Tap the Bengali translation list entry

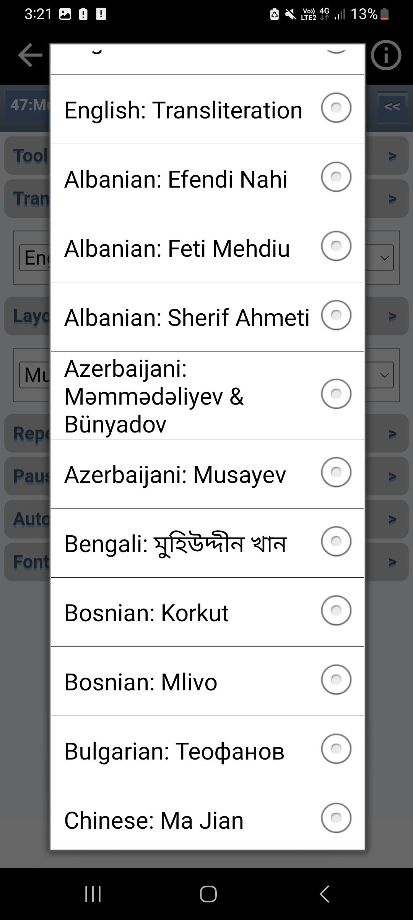pos(207,543)
